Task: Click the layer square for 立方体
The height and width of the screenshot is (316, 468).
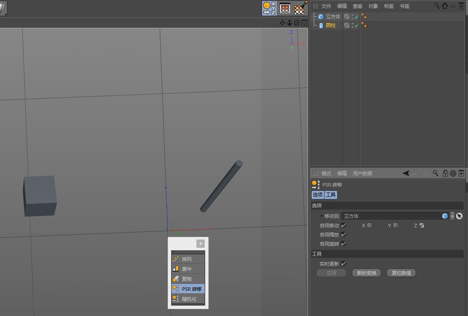Action: 346,17
